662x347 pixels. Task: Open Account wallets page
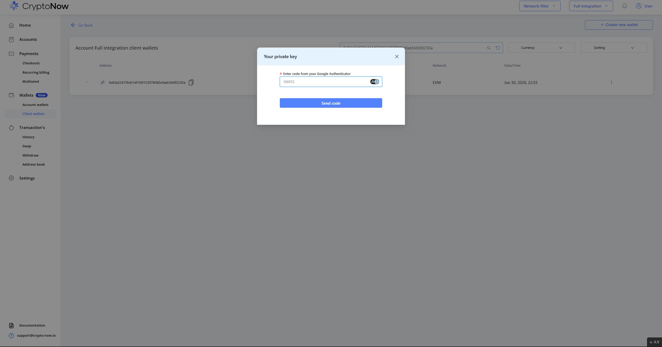click(x=35, y=105)
